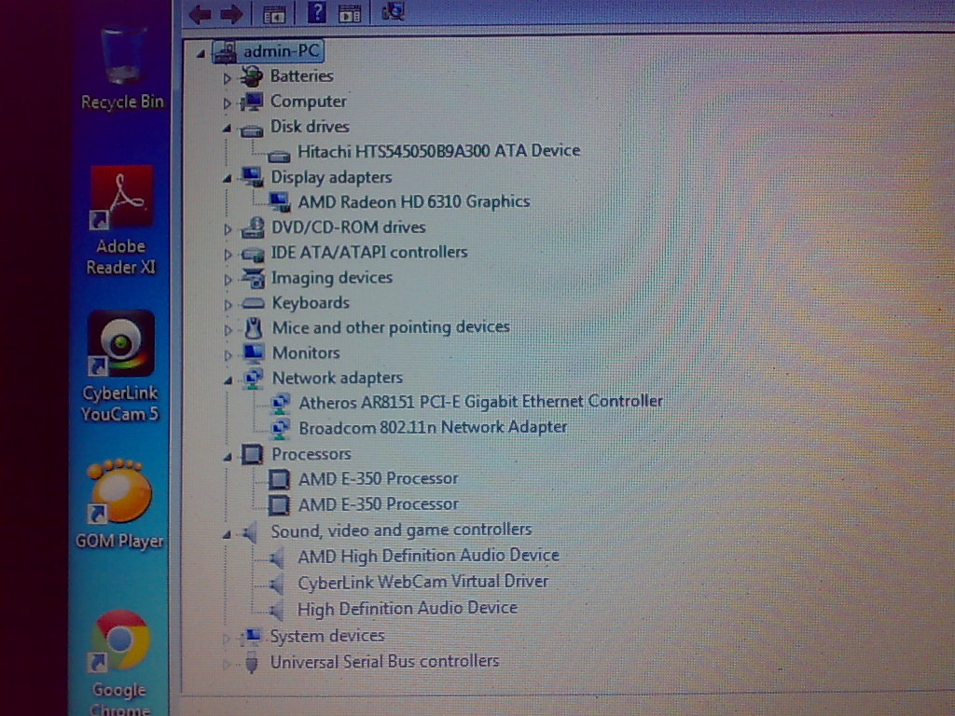Expand the Batteries category
955x716 pixels.
coord(227,78)
